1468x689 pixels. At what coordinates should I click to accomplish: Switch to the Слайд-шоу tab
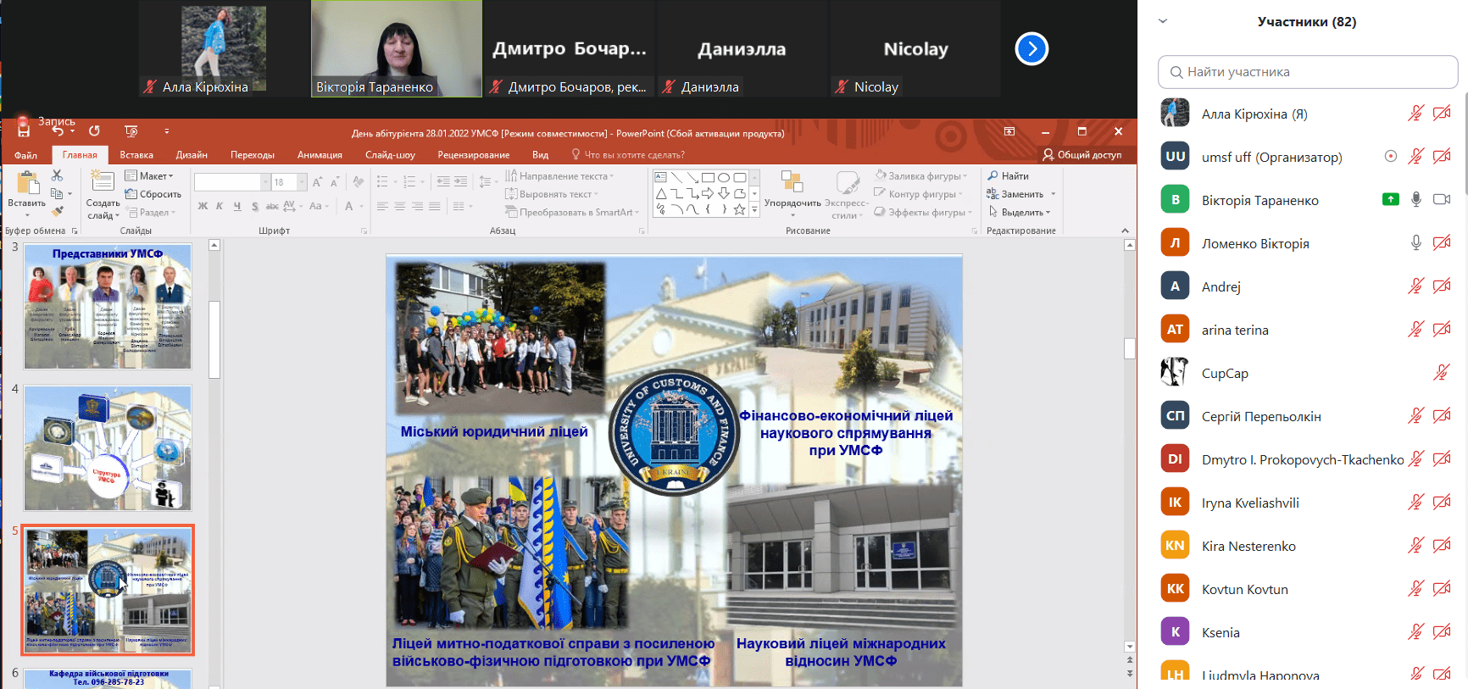pyautogui.click(x=390, y=155)
